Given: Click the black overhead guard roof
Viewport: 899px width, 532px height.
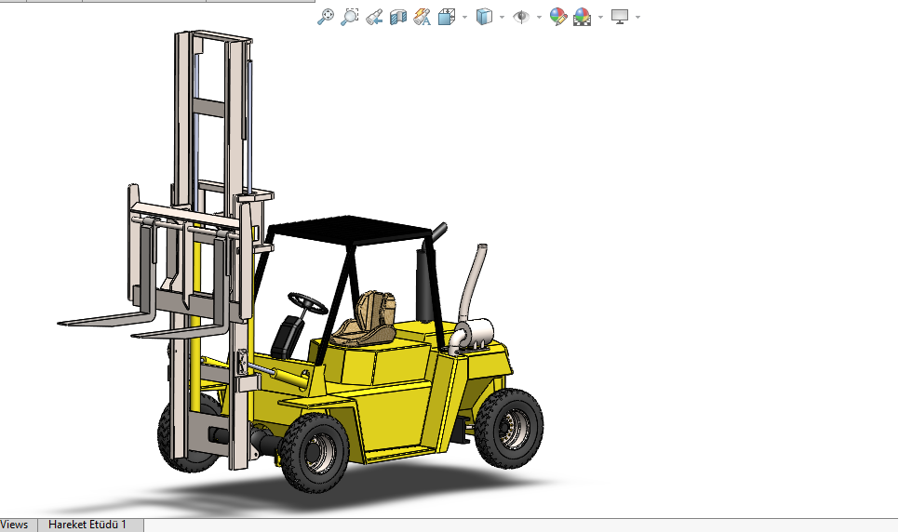Looking at the screenshot, I should [349, 228].
